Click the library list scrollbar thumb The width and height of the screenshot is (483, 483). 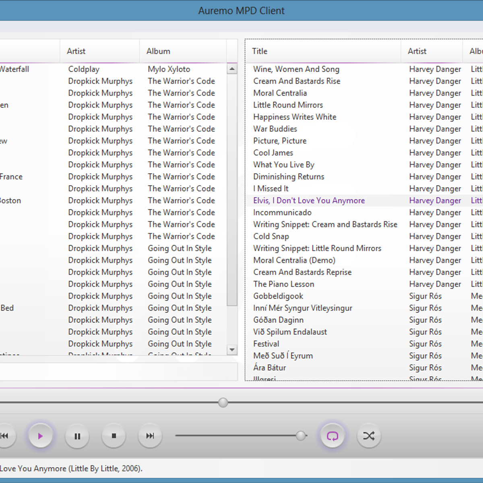232,190
